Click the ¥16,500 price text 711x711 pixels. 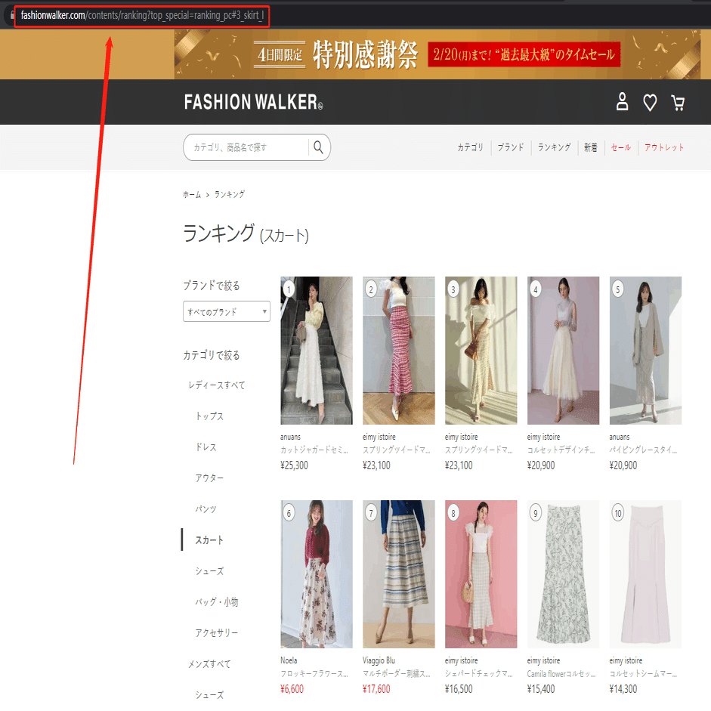click(x=459, y=689)
